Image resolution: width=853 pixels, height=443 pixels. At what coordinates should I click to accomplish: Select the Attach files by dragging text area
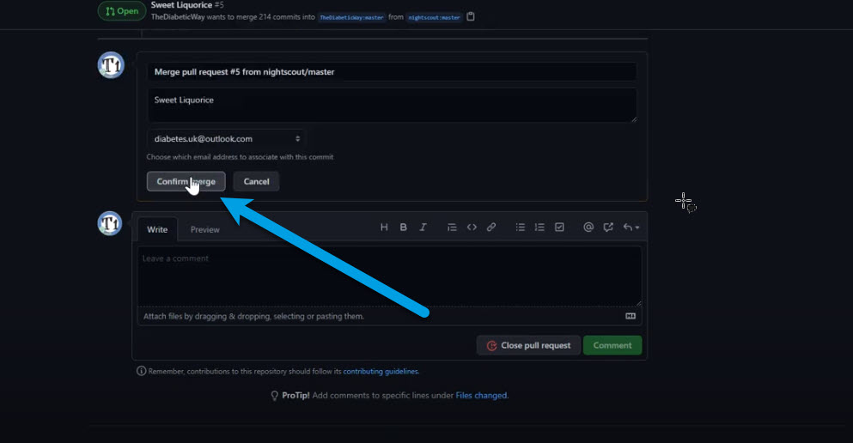(389, 316)
